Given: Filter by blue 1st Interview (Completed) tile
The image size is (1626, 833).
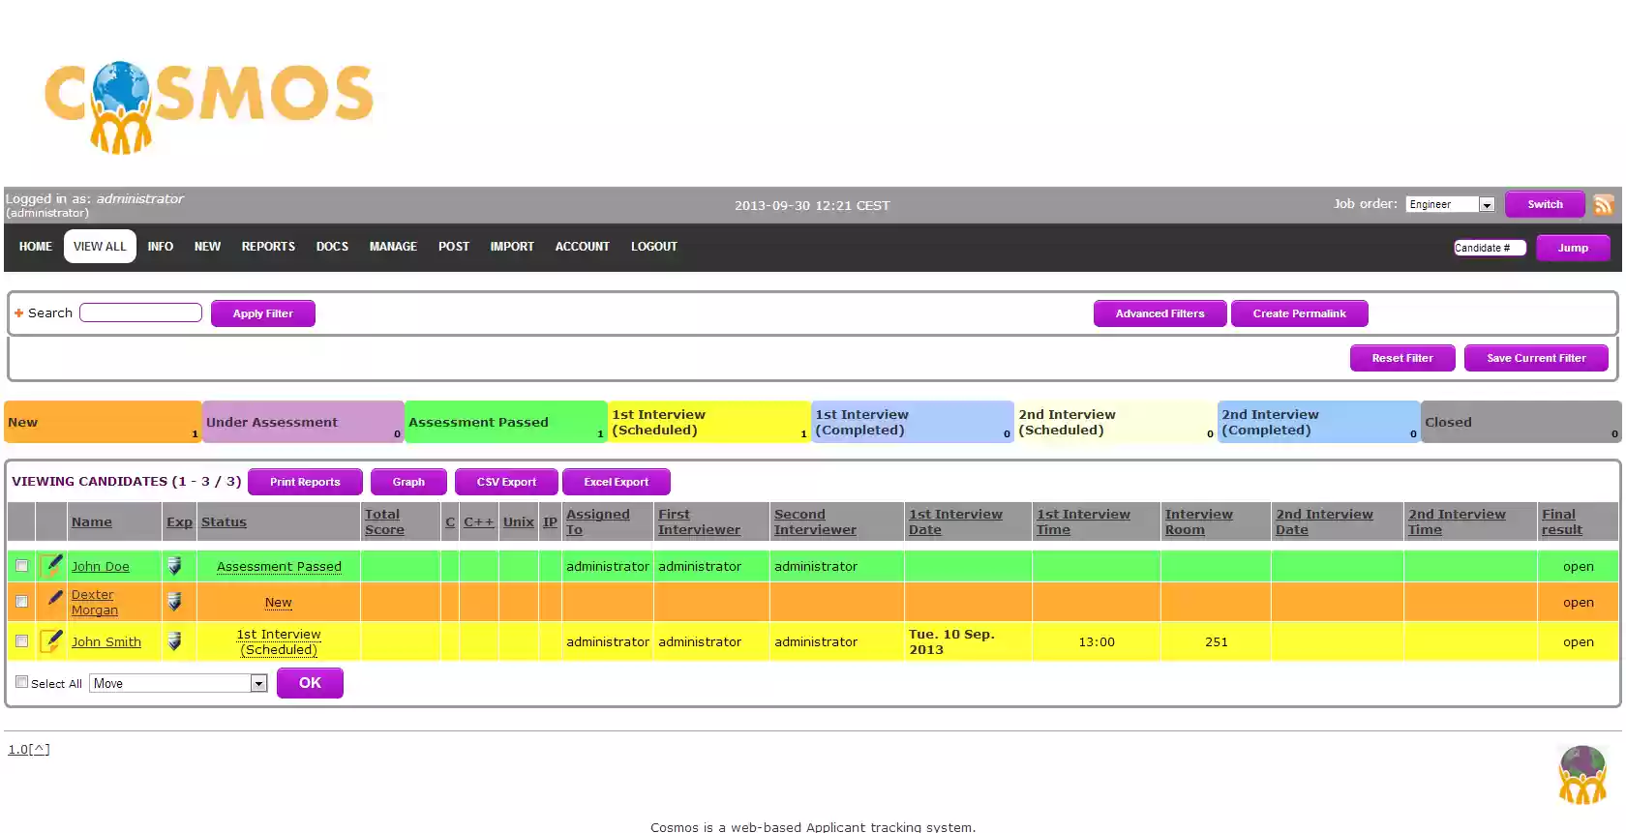Looking at the screenshot, I should (913, 422).
